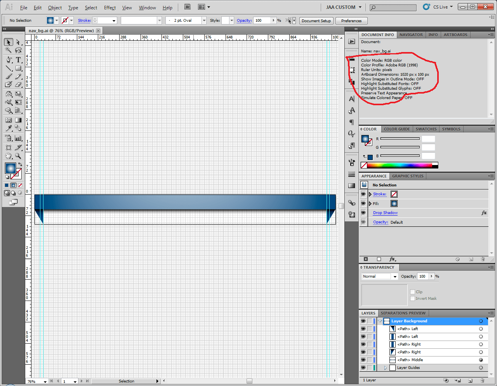Click the Preferences button

point(351,21)
